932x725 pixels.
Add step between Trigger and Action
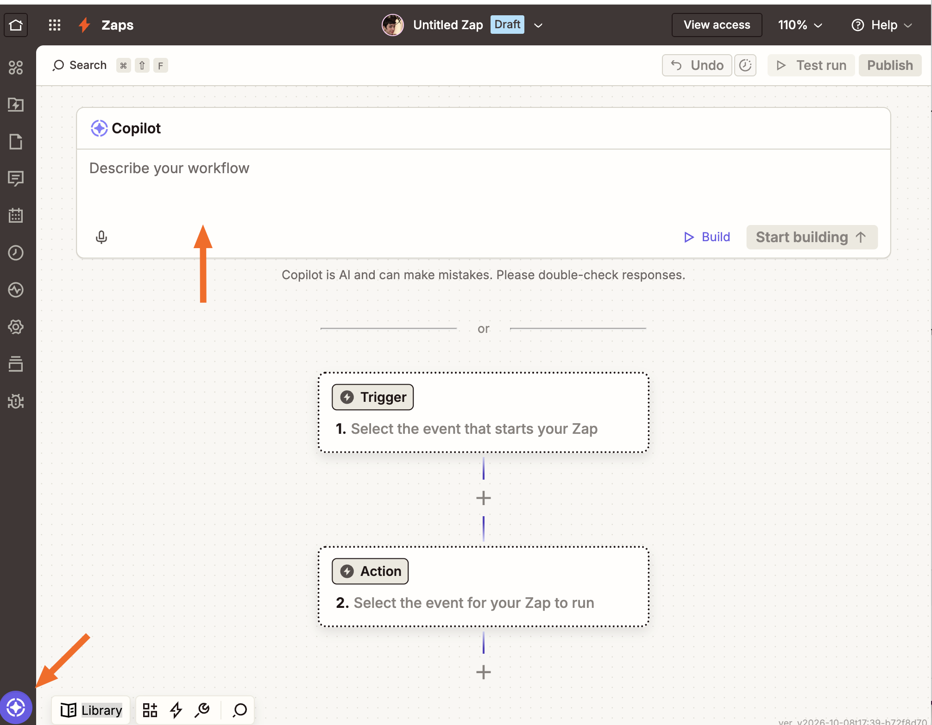pos(483,498)
